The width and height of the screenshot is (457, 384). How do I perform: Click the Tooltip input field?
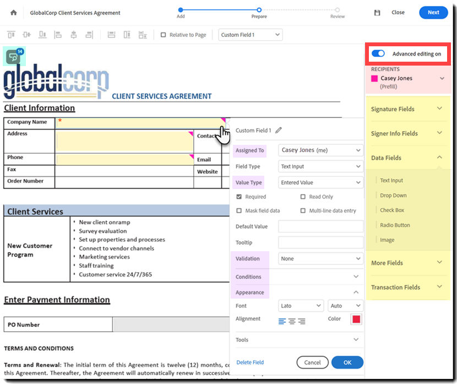(320, 242)
